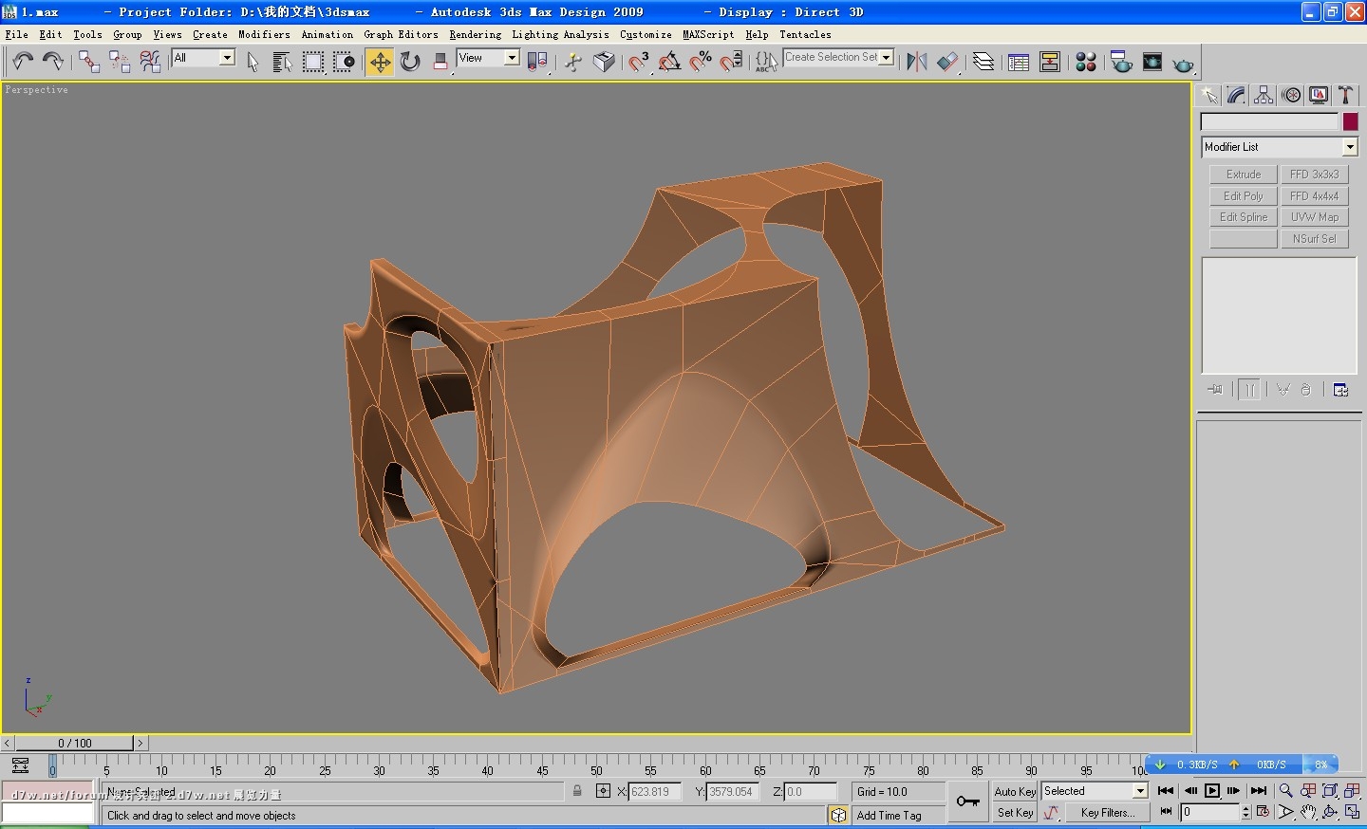
Task: Open the Rendering menu
Action: coord(475,34)
